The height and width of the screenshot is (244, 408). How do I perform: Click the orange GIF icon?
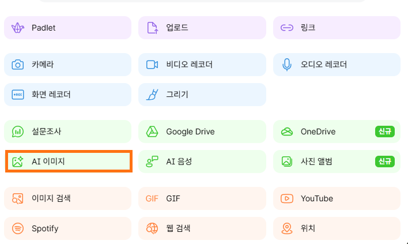(x=152, y=198)
